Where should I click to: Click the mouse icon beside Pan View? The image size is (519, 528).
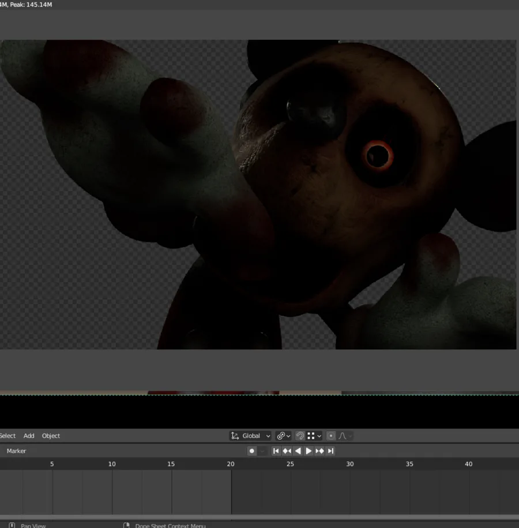[x=12, y=525]
